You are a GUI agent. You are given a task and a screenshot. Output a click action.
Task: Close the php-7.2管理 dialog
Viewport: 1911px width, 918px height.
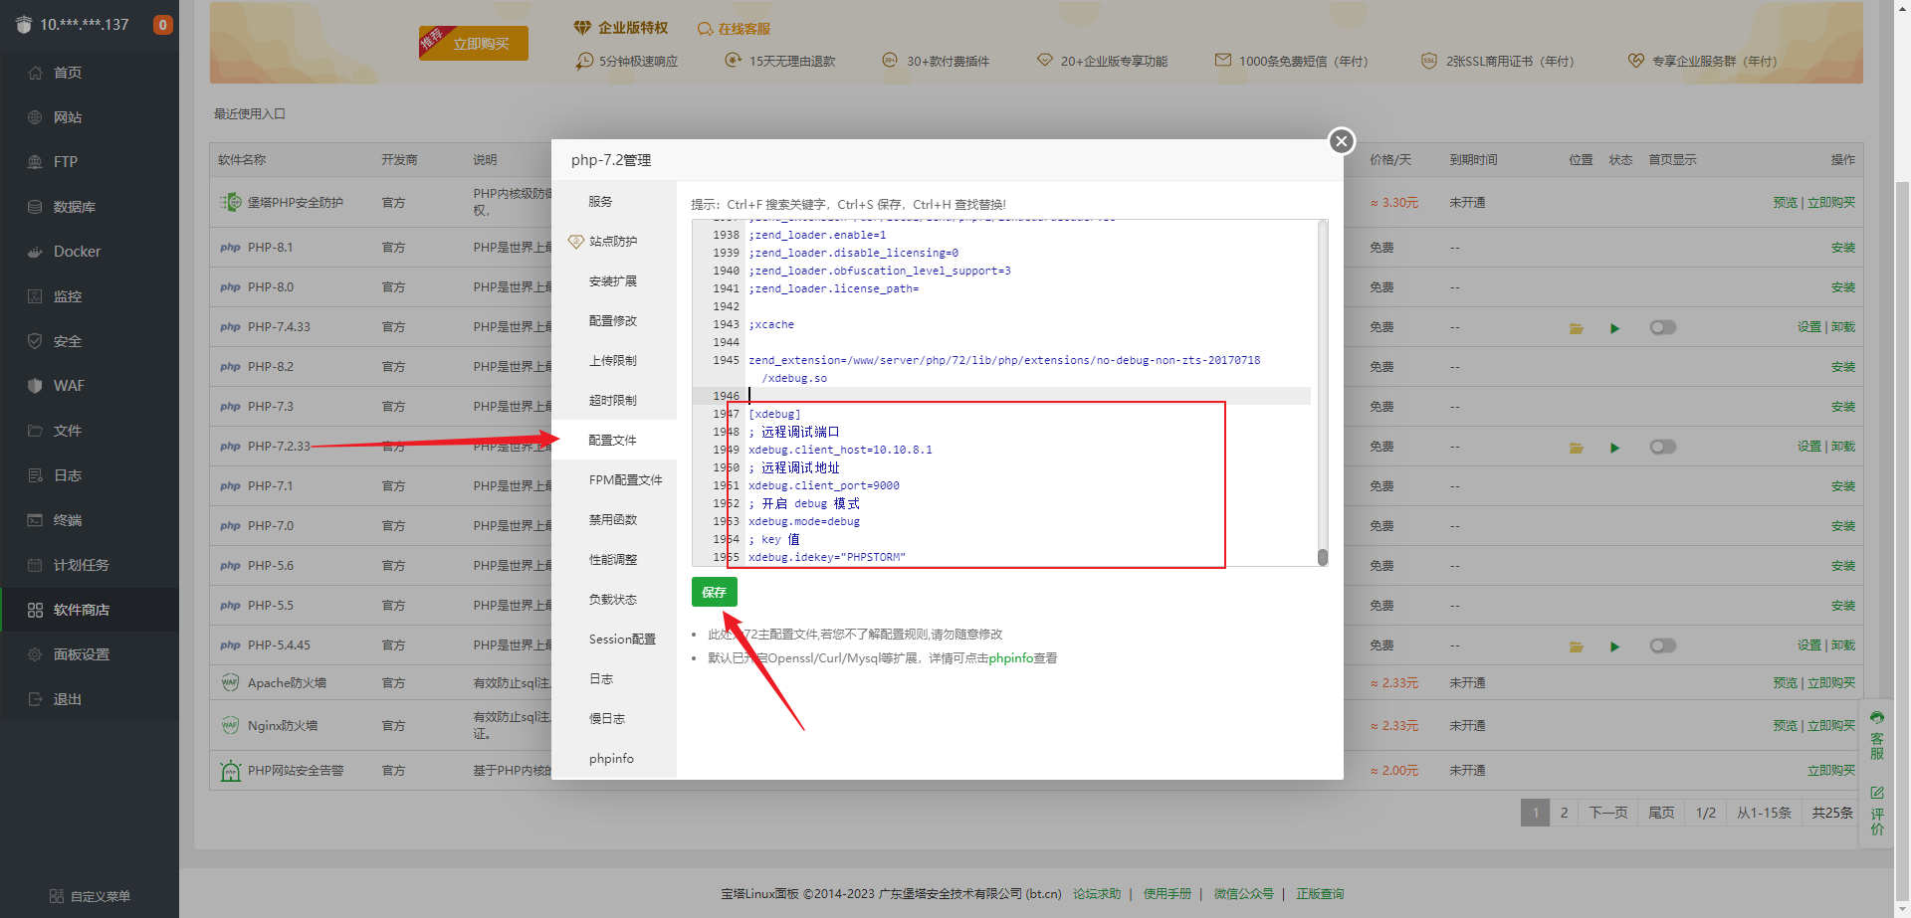pos(1342,141)
